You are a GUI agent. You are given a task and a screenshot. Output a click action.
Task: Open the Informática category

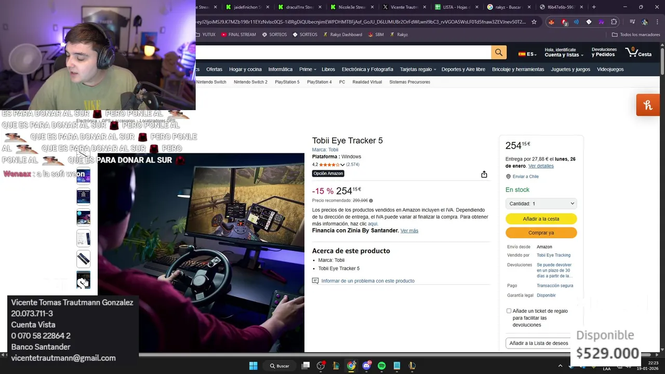pyautogui.click(x=280, y=69)
